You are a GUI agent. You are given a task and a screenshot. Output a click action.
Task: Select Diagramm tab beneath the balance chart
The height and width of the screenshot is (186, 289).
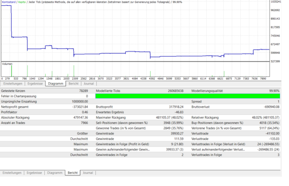(x=55, y=84)
